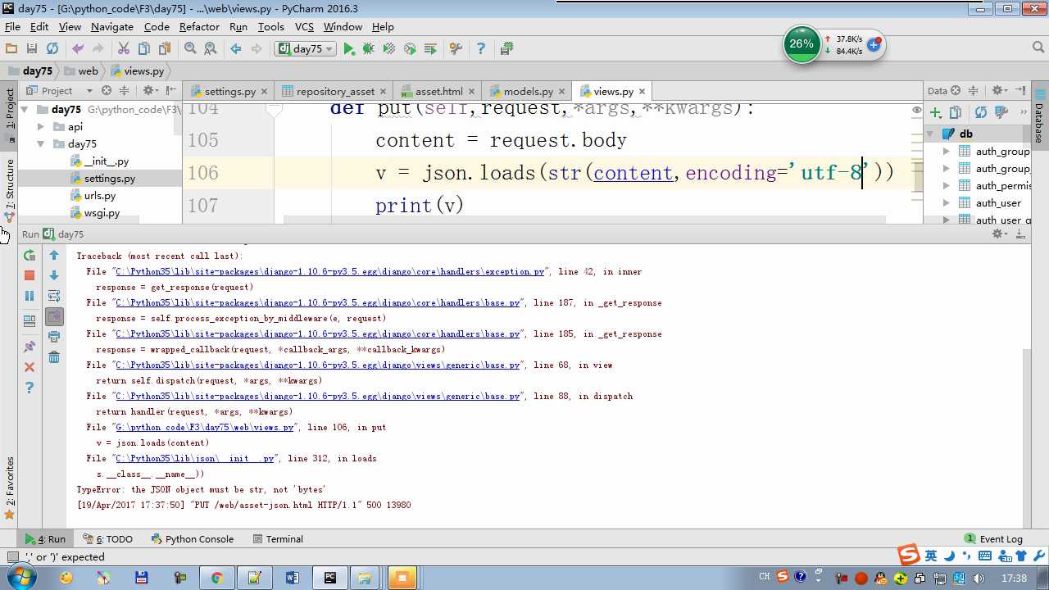Expand the auth_permis table node
Screen dimensions: 1049x590
[947, 186]
